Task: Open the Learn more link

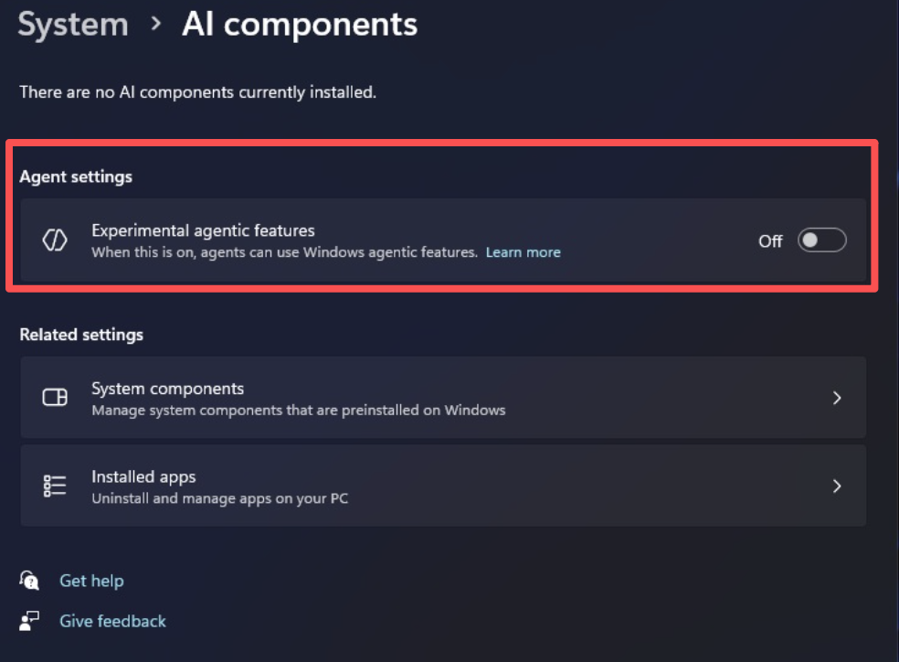Action: pos(523,252)
